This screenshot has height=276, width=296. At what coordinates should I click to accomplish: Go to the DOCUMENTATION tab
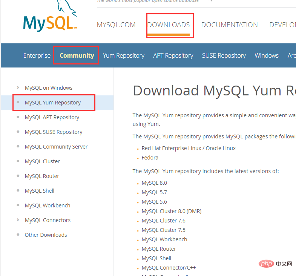tap(229, 25)
